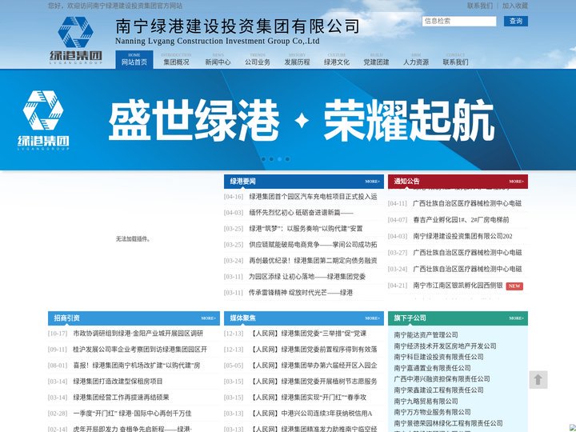
Task: Open media item 绿港集团党委"三举措"促"党课
Action: [309, 334]
